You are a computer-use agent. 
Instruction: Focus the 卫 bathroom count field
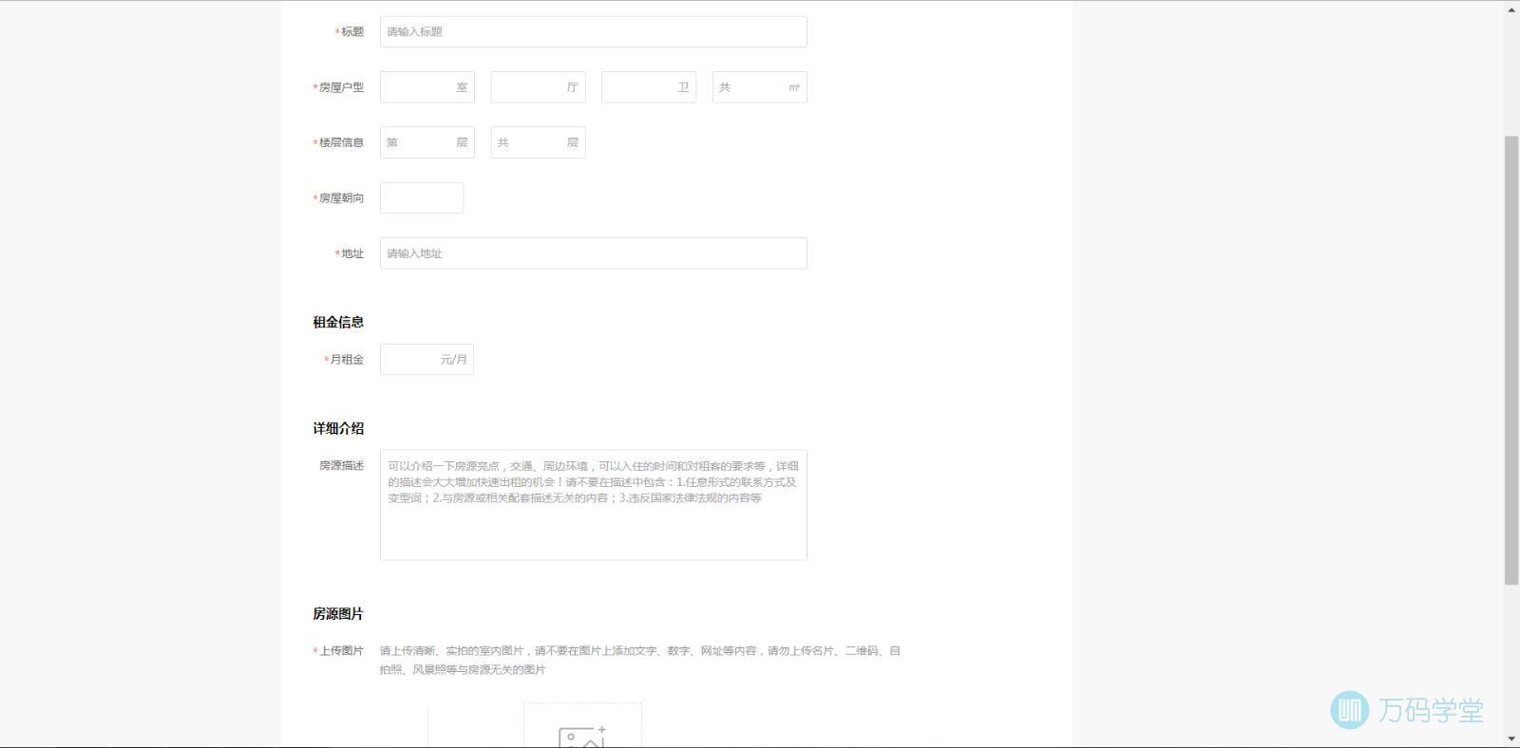click(649, 87)
